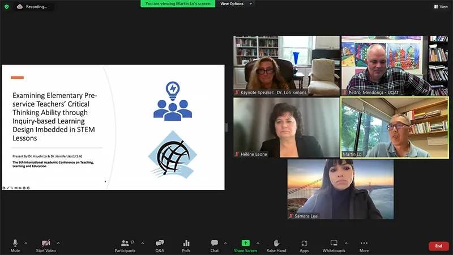Select Samara Leal's video tile
The height and width of the screenshot is (255, 453).
coord(340,189)
